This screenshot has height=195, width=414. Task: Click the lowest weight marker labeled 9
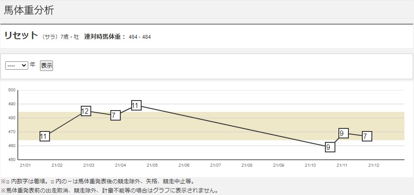coord(330,147)
